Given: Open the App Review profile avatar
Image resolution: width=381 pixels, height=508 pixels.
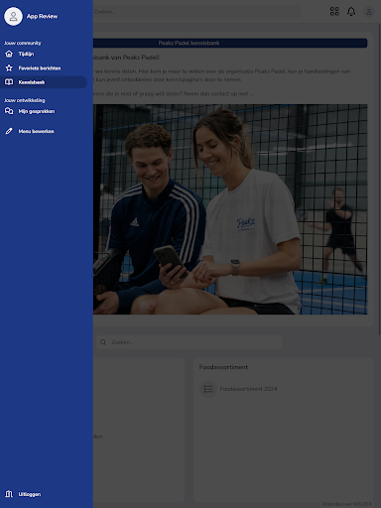Looking at the screenshot, I should pyautogui.click(x=13, y=16).
